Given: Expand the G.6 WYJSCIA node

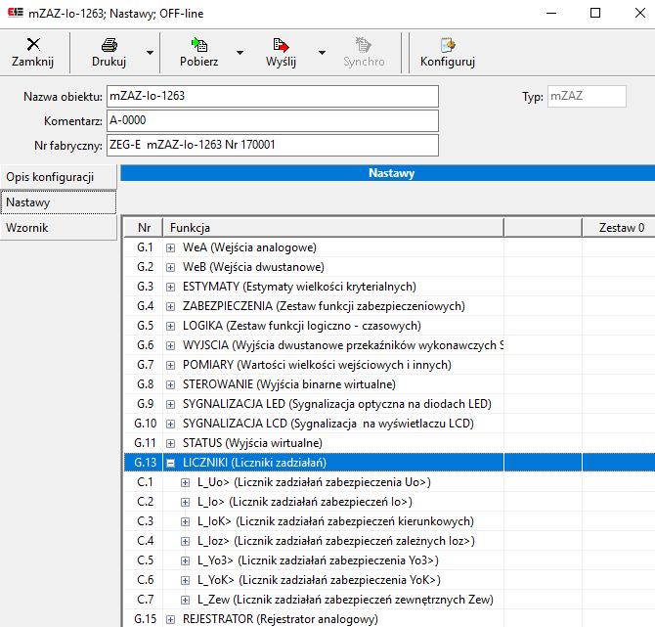Looking at the screenshot, I should tap(170, 345).
